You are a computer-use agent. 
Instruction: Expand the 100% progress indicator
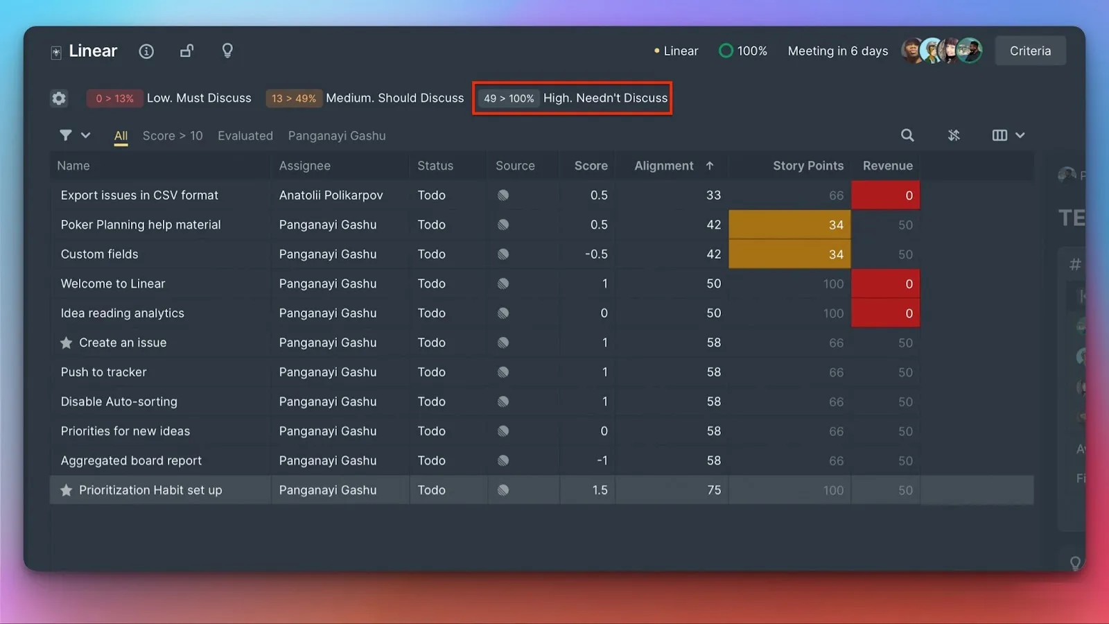pyautogui.click(x=743, y=51)
